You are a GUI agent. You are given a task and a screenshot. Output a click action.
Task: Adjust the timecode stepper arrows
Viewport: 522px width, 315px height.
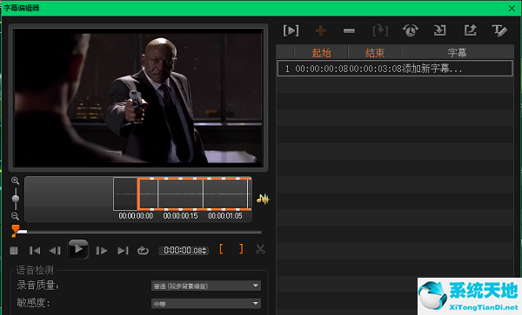[x=204, y=251]
